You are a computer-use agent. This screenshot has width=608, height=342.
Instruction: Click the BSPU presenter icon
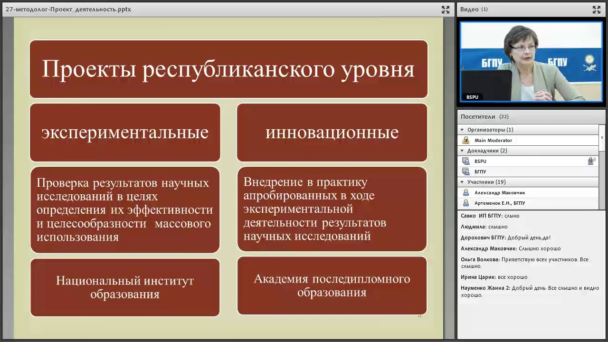(465, 161)
